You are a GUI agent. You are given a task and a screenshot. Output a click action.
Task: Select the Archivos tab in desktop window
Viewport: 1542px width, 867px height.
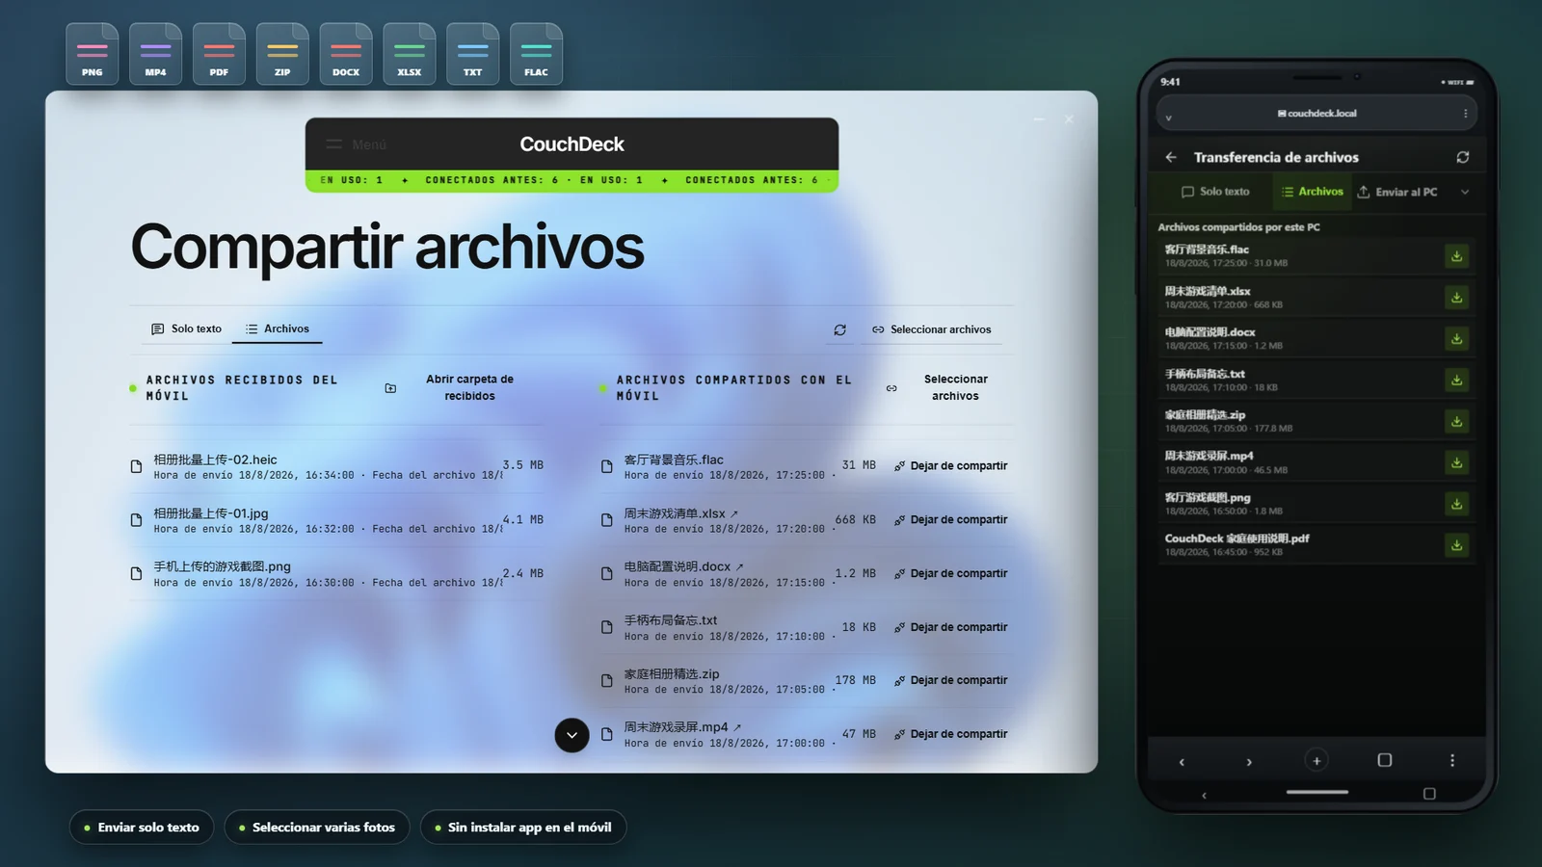278,328
